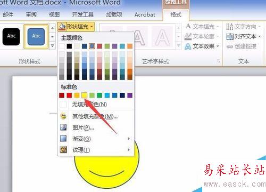Click the color palette icon for more colors

[x=63, y=116]
